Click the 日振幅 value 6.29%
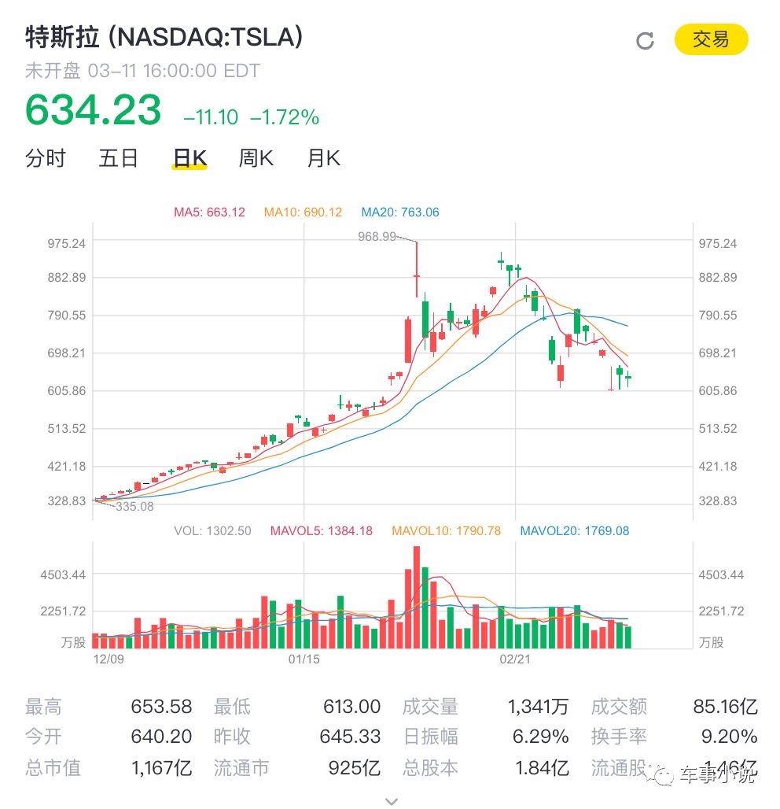Image resolution: width=780 pixels, height=809 pixels. [540, 737]
